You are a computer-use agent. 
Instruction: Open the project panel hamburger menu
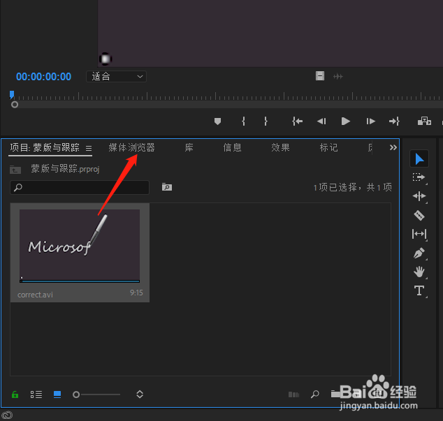[x=89, y=148]
